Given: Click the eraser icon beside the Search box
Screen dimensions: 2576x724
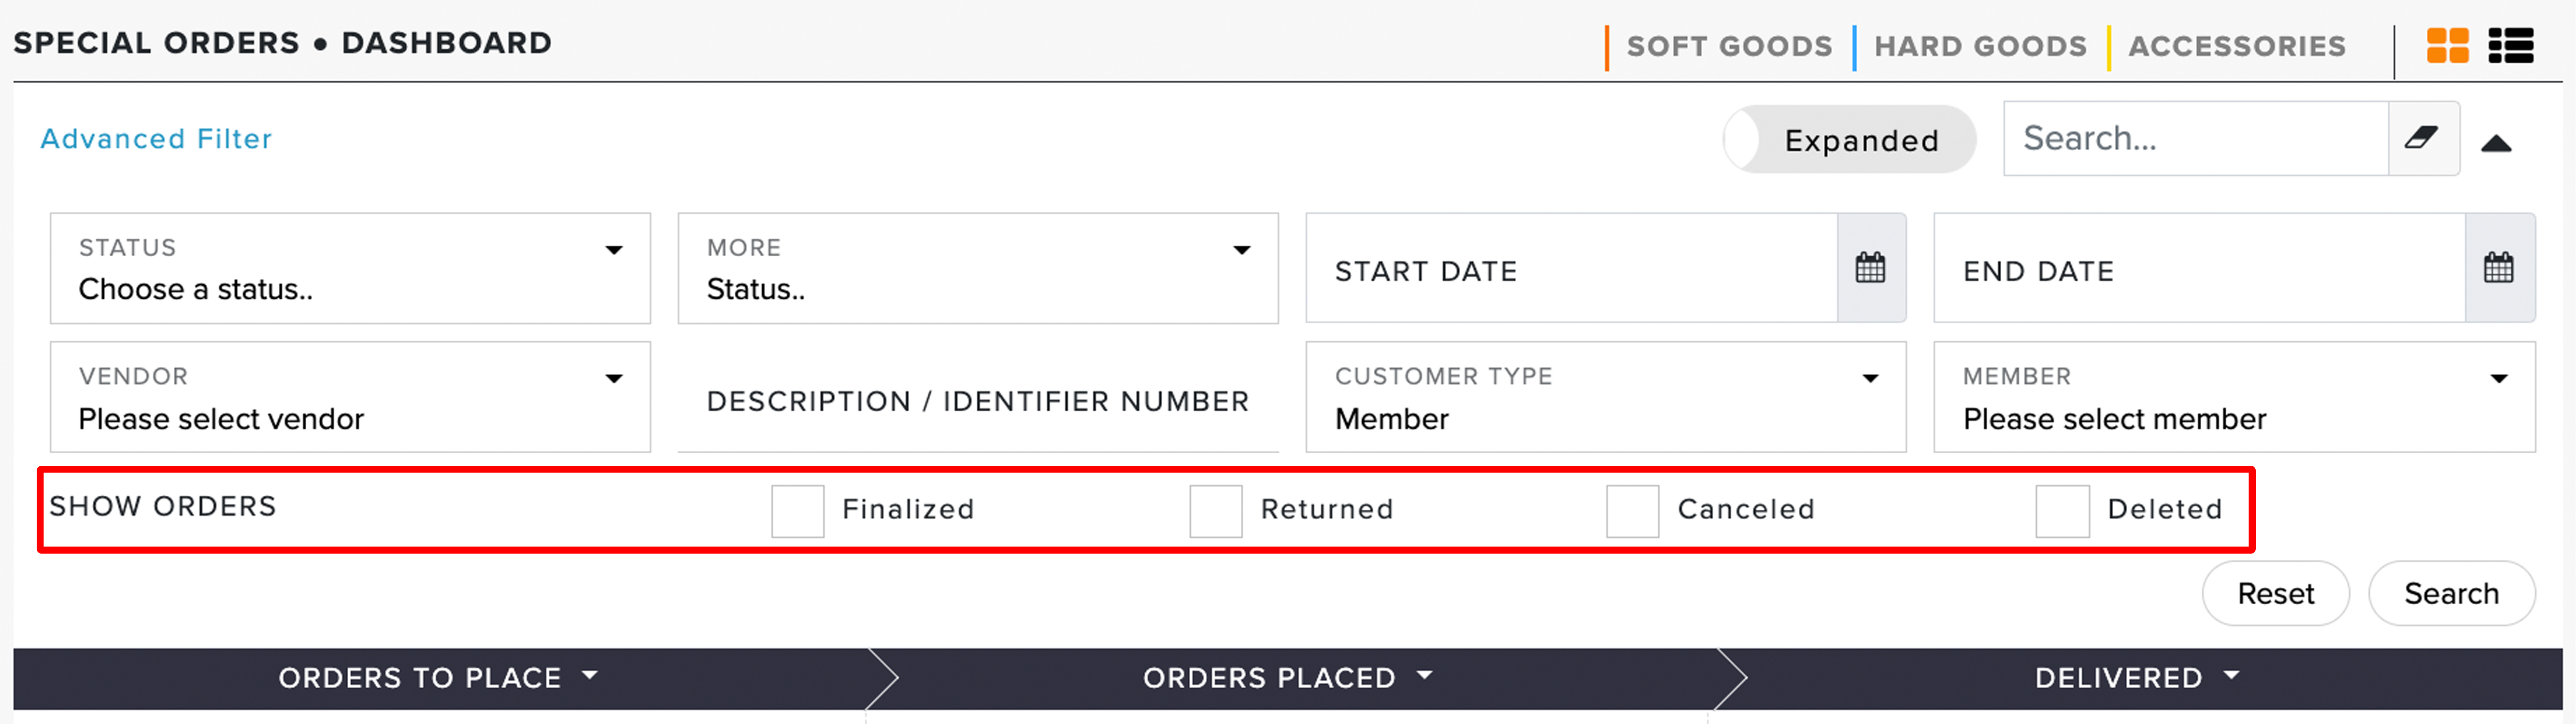Looking at the screenshot, I should (2423, 138).
